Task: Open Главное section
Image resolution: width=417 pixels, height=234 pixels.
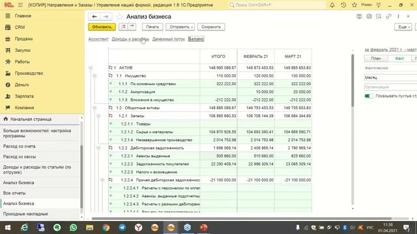Action: (x=23, y=16)
